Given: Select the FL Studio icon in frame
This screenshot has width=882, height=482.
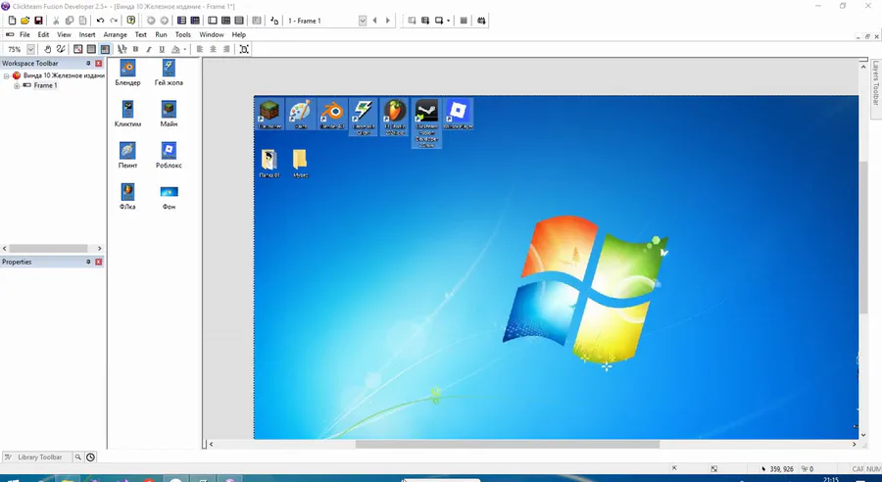Looking at the screenshot, I should pos(395,117).
